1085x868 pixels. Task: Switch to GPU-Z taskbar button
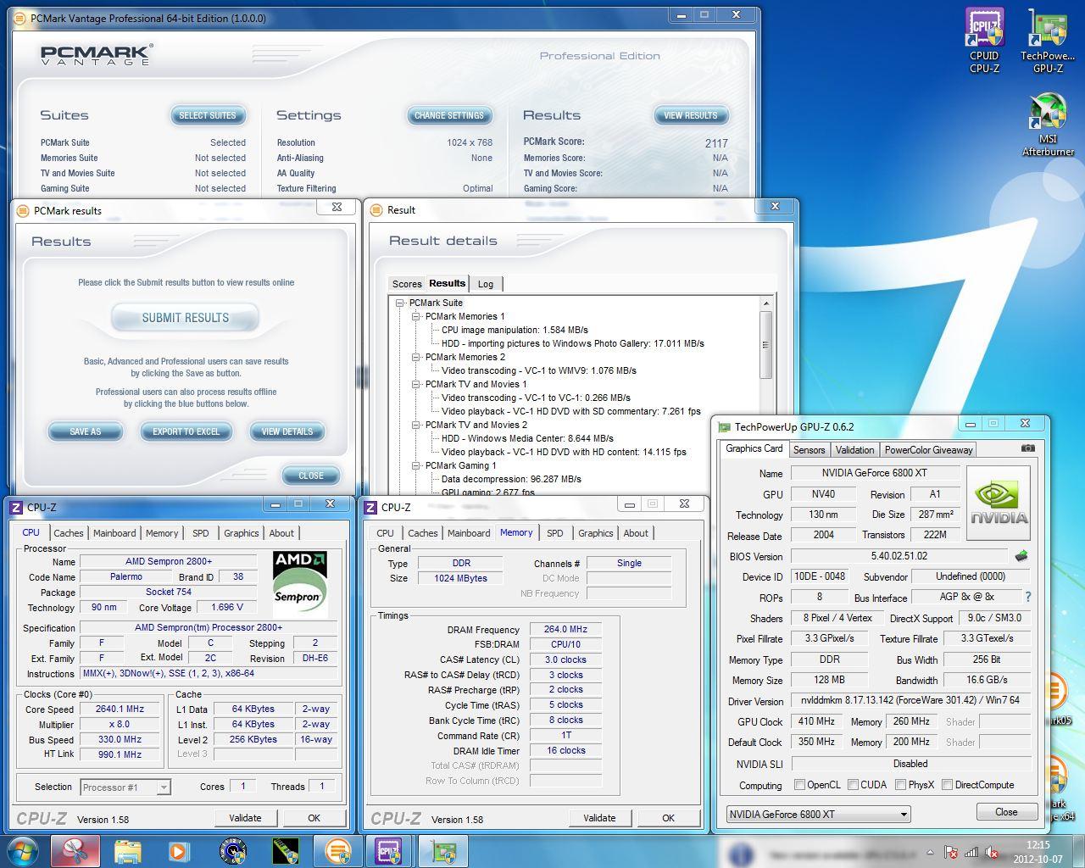pyautogui.click(x=442, y=851)
